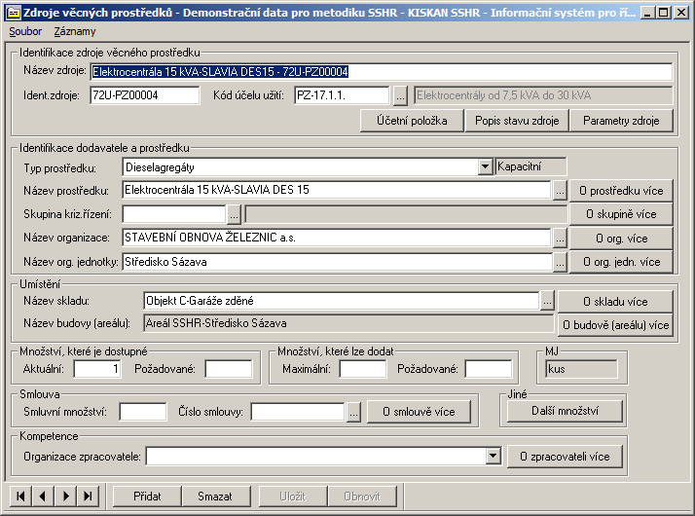Focus the Smluvní množství field

(143, 412)
